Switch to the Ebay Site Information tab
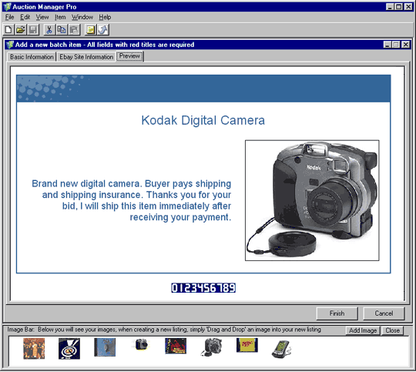 [x=86, y=57]
